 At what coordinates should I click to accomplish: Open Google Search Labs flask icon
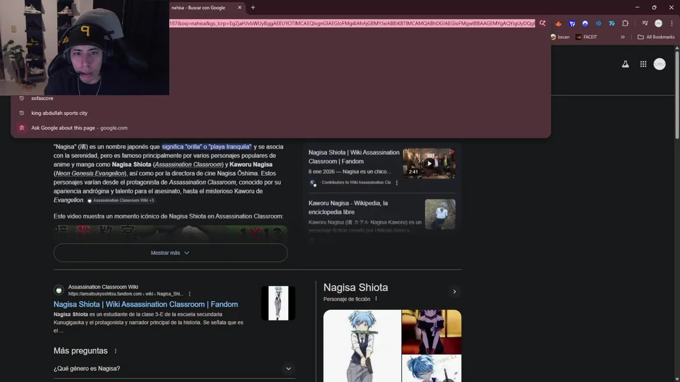(x=625, y=64)
